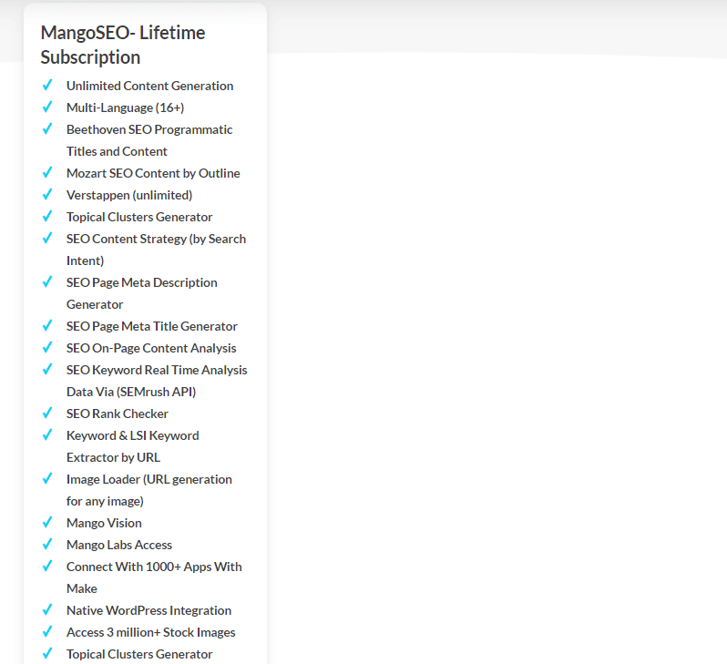The image size is (727, 664).
Task: Click Connect With 1000+ Apps With Make
Action: coord(154,577)
